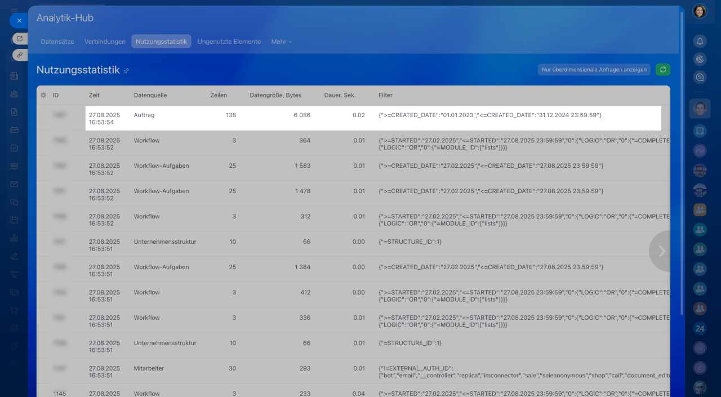
Task: Click the Datengröße, Bytes column header
Action: [275, 95]
